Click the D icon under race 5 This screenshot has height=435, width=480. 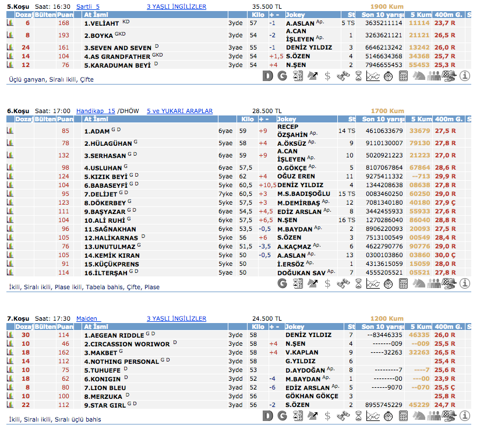(x=267, y=75)
